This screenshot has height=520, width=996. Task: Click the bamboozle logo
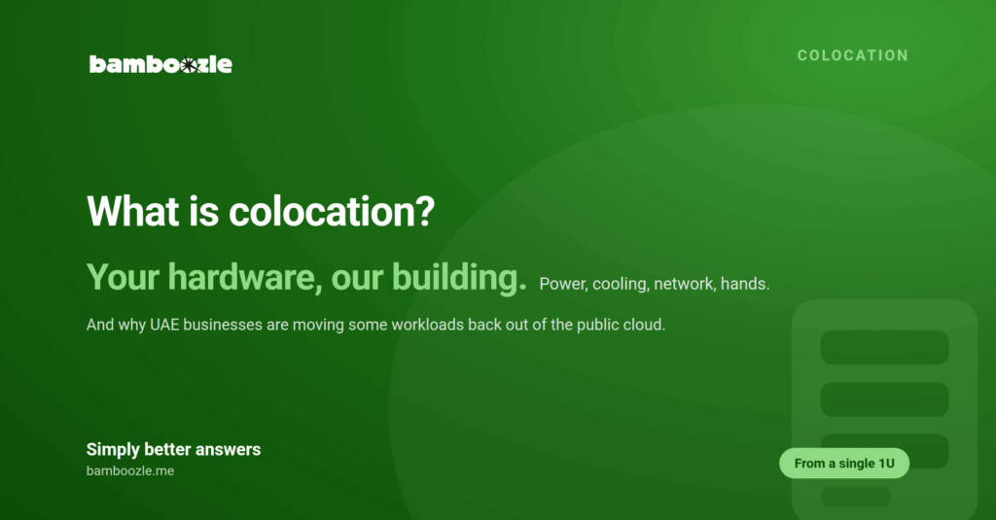coord(160,64)
